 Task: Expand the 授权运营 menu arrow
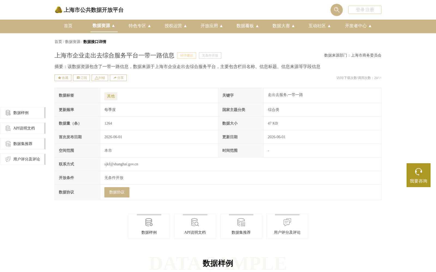pyautogui.click(x=185, y=26)
